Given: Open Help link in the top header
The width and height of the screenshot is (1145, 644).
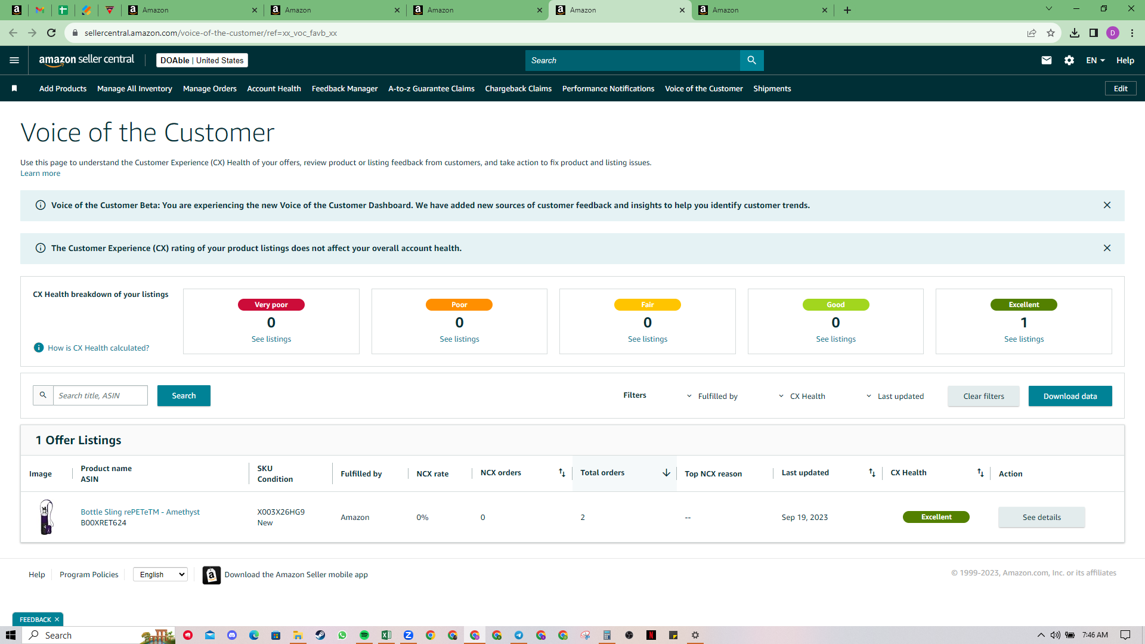Looking at the screenshot, I should [1125, 60].
